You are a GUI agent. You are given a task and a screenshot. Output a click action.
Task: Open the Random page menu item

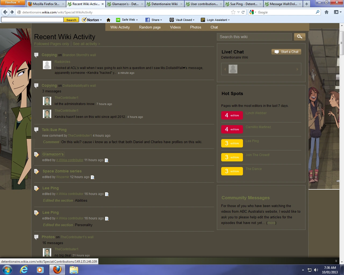click(150, 27)
